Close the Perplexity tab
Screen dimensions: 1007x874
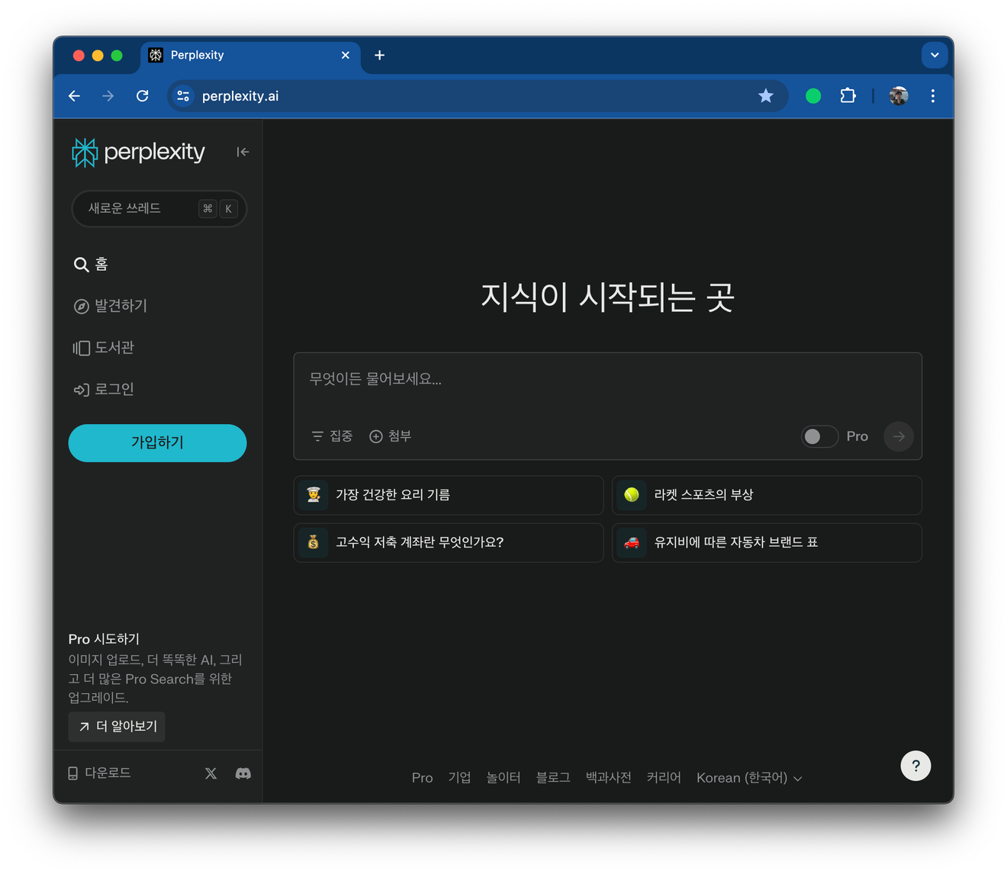[x=346, y=55]
